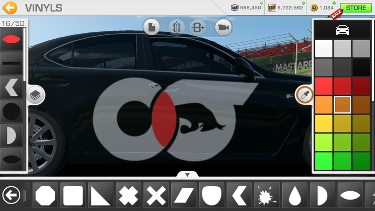The width and height of the screenshot is (375, 211).
Task: Add the left chevron shape
Action: 239,195
